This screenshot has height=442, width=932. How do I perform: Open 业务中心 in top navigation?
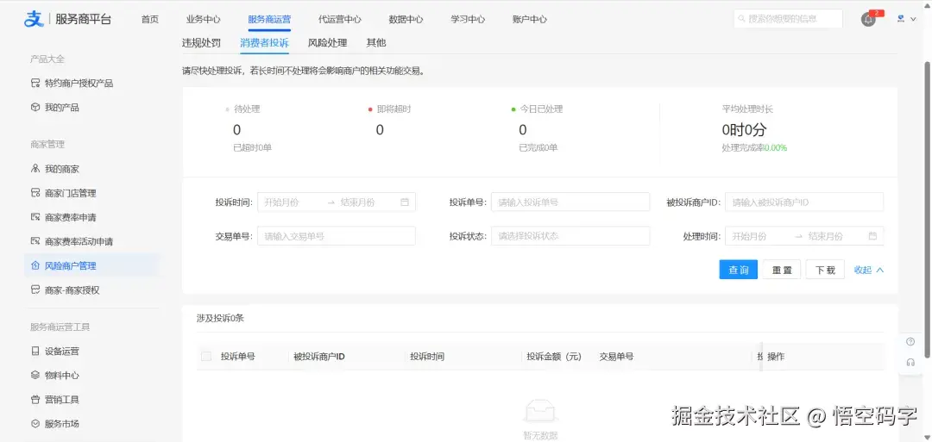pyautogui.click(x=204, y=19)
